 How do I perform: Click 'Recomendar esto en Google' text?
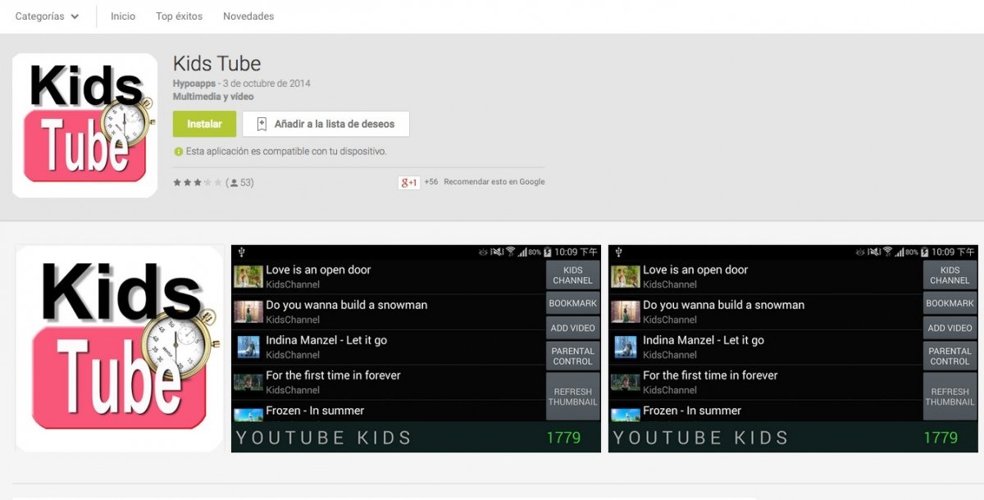(x=494, y=182)
